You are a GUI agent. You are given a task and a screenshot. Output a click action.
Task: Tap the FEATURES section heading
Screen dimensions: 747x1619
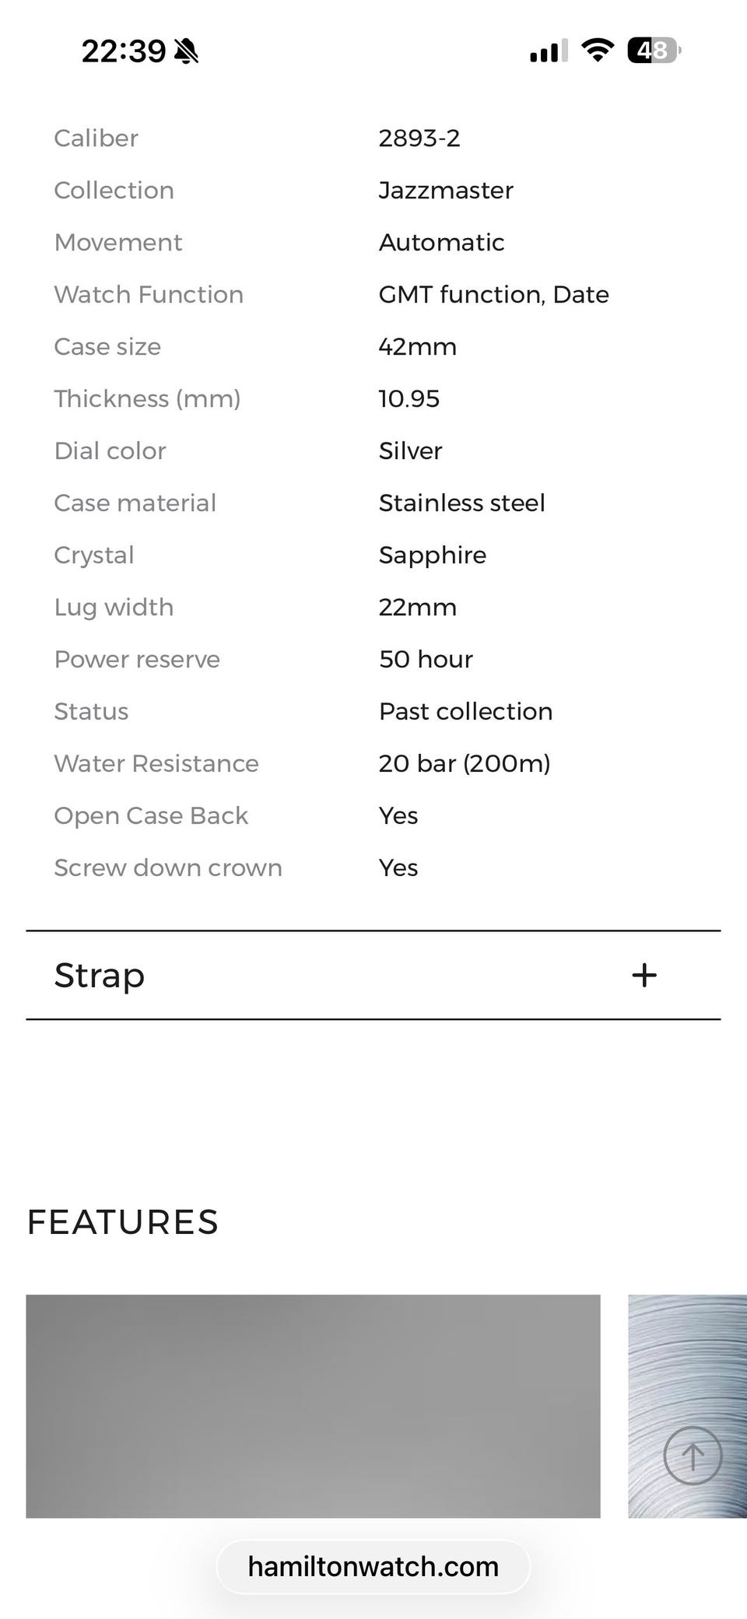click(x=123, y=1221)
